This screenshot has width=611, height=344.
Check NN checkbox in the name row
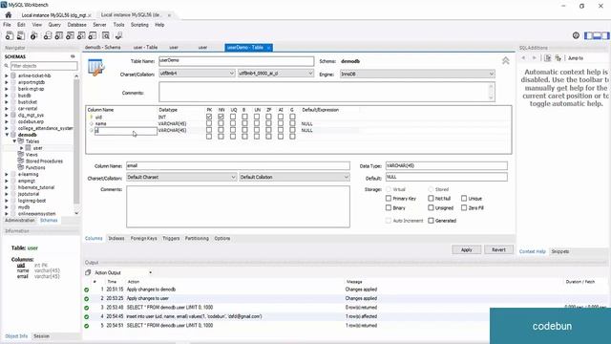pos(221,123)
